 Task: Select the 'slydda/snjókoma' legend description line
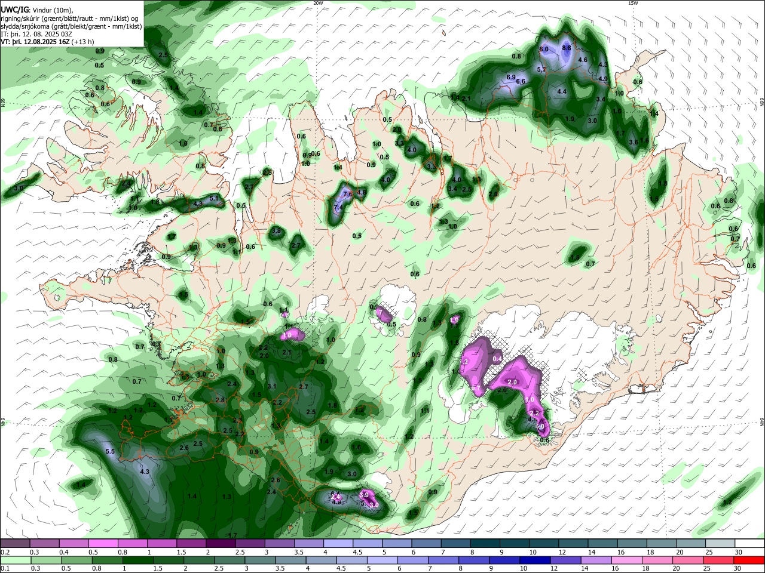71,26
